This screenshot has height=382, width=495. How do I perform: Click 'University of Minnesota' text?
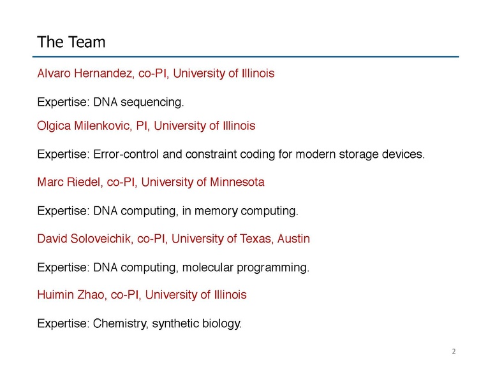[x=202, y=183]
